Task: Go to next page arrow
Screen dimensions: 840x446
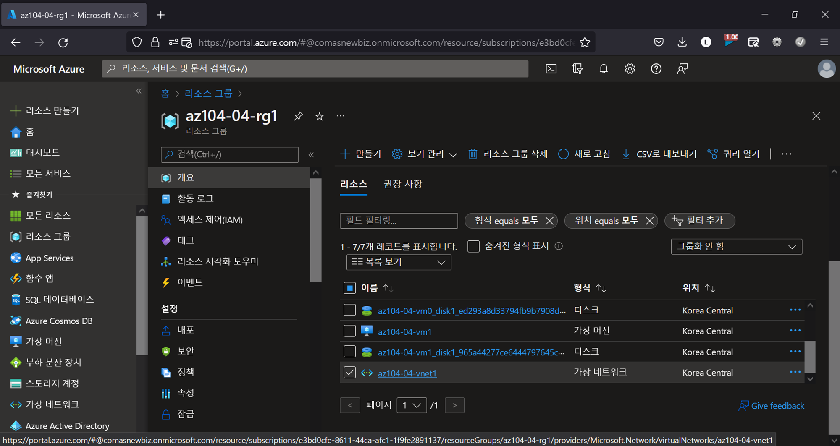Action: 454,405
